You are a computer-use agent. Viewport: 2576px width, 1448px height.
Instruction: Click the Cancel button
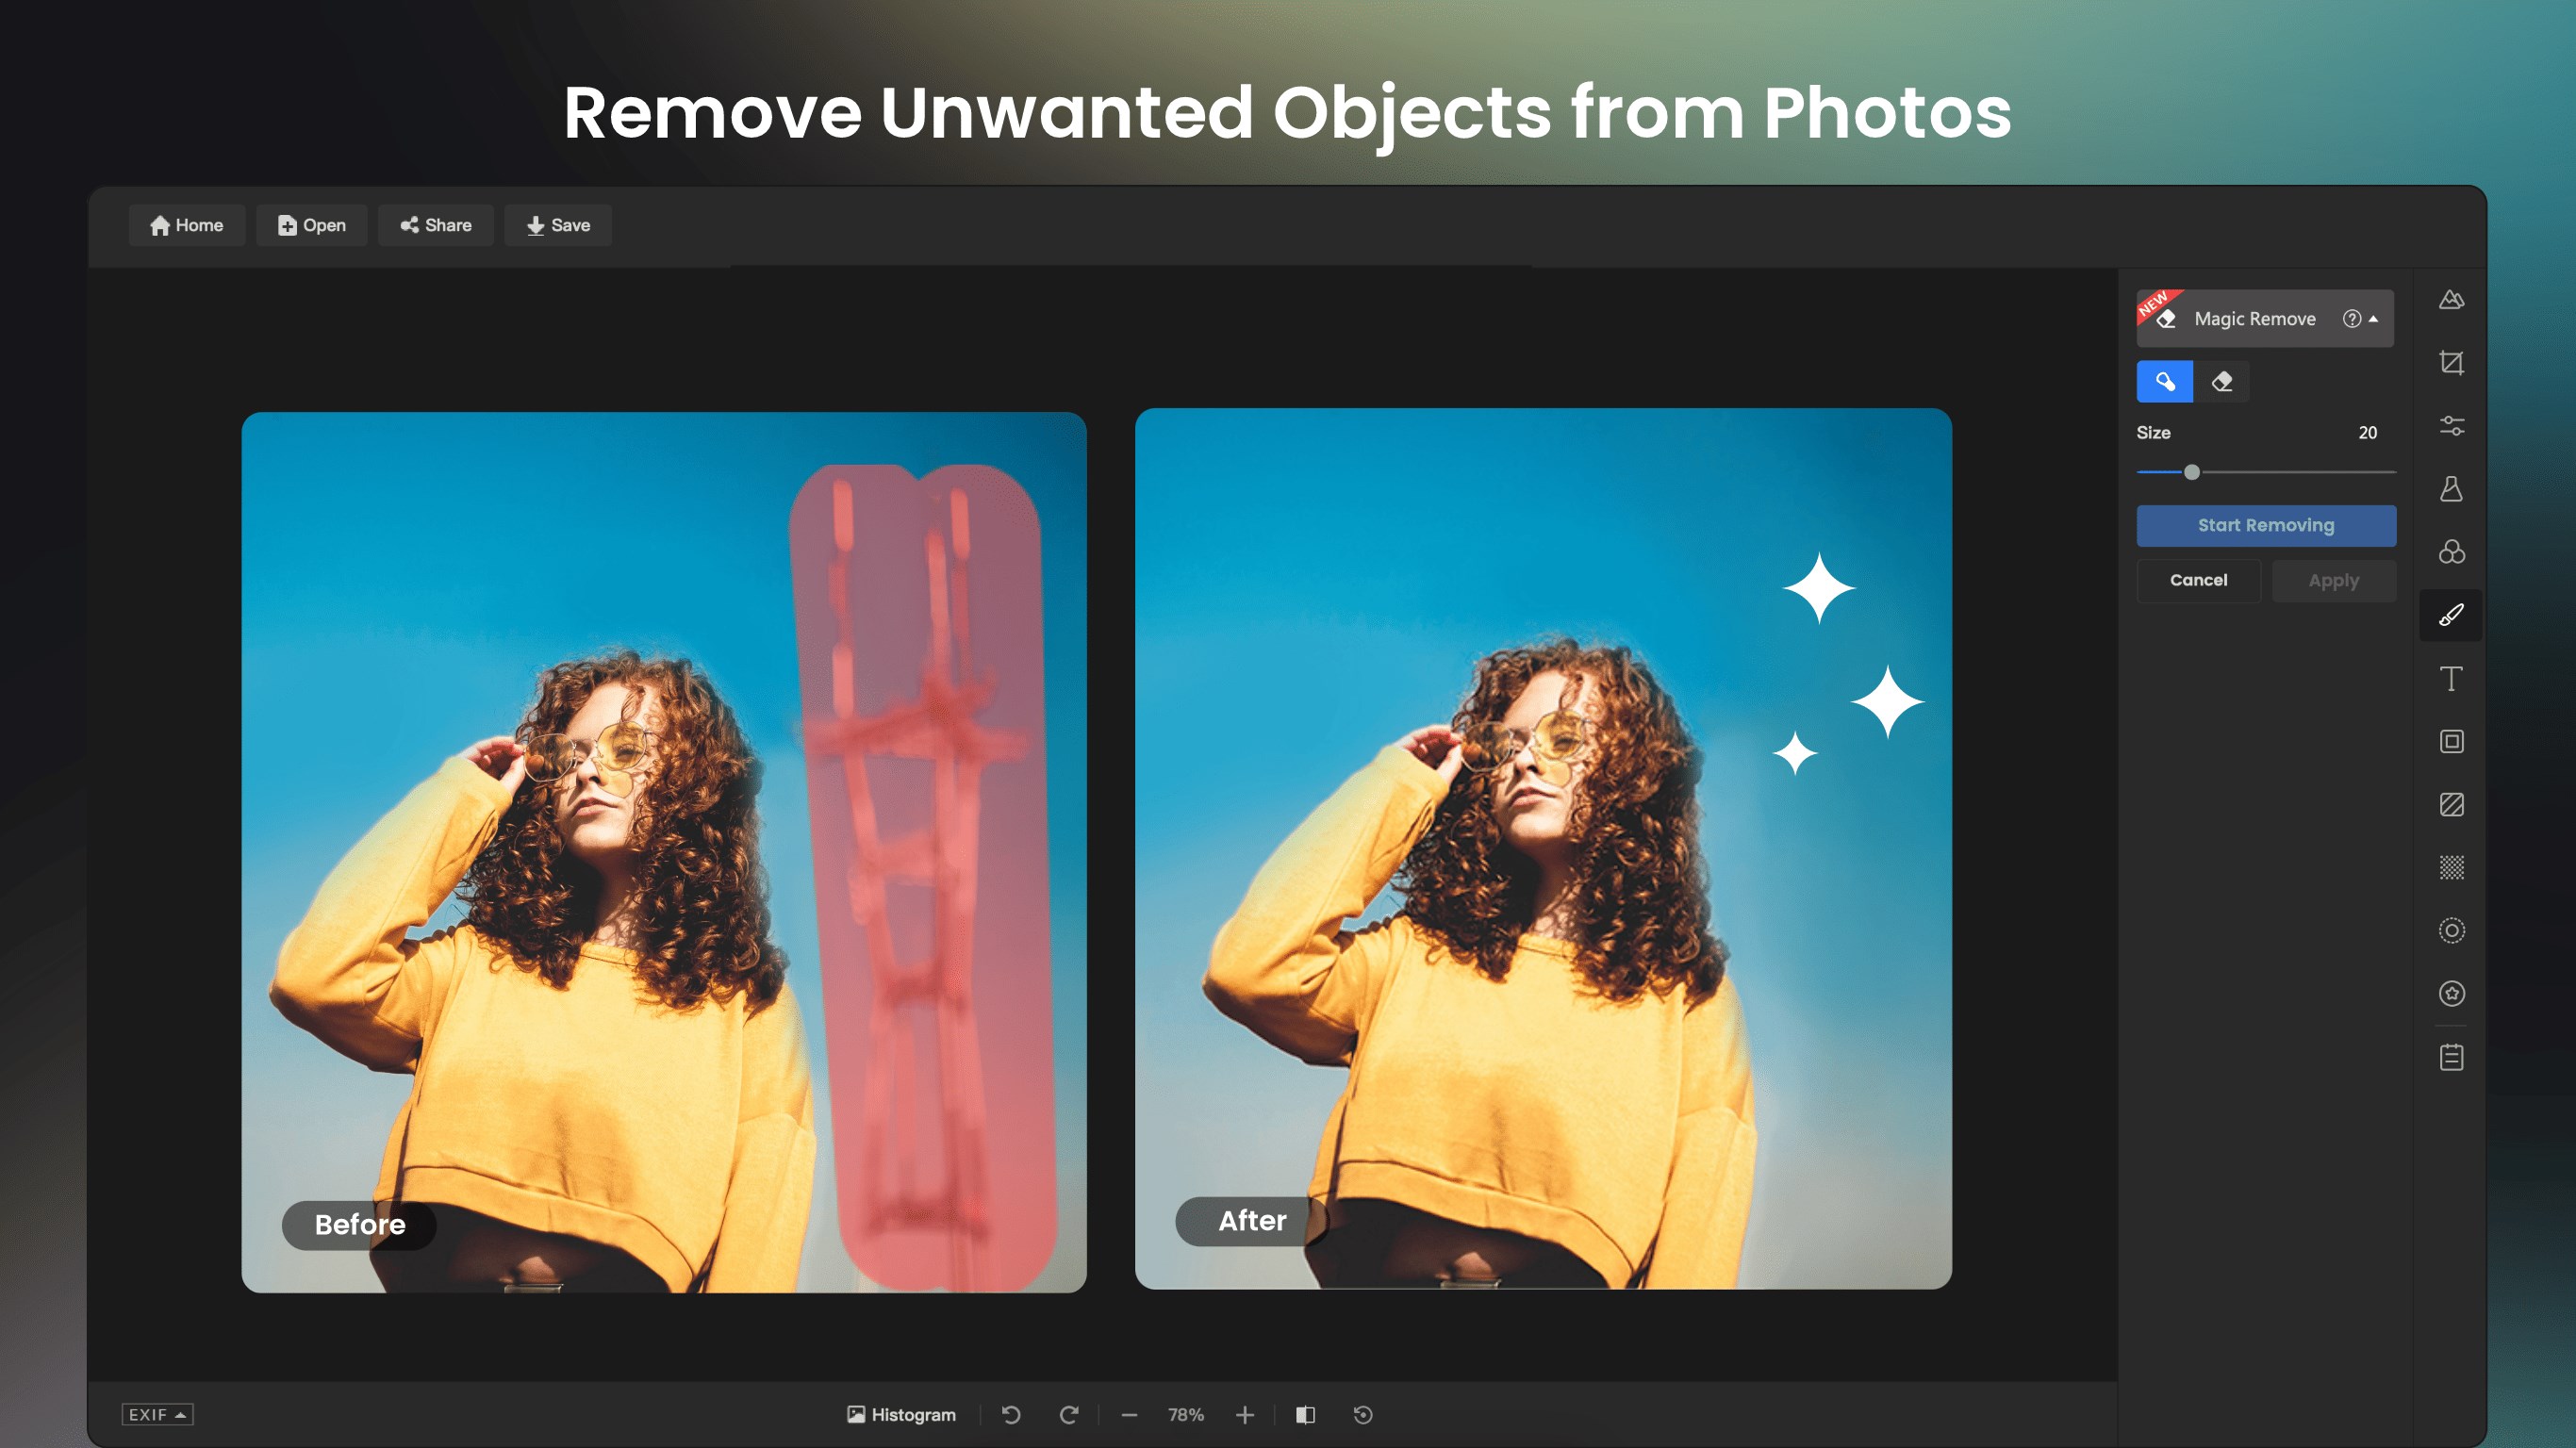pyautogui.click(x=2198, y=580)
